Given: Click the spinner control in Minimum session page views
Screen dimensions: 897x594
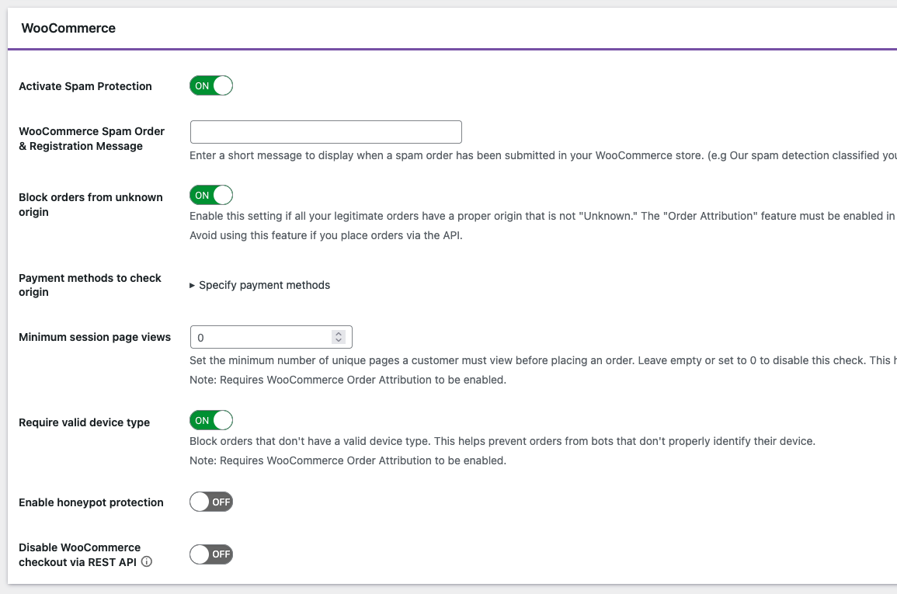Looking at the screenshot, I should (338, 336).
